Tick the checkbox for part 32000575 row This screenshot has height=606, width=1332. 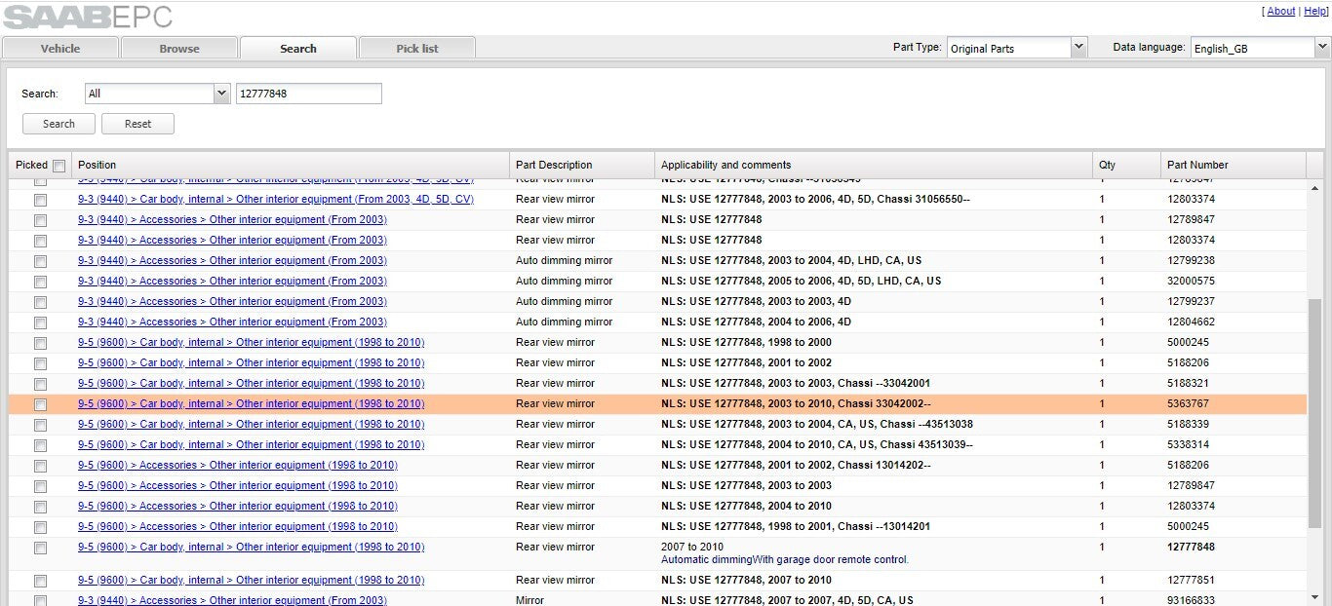[40, 282]
